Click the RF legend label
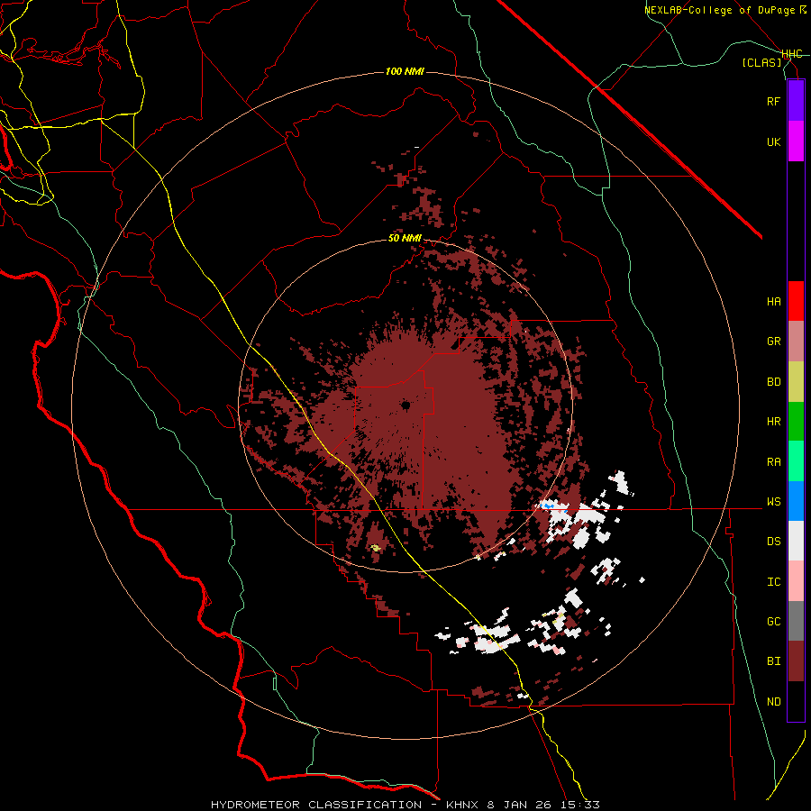 tap(773, 101)
